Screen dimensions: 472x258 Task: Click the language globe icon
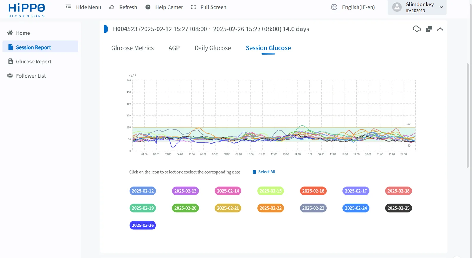[334, 7]
